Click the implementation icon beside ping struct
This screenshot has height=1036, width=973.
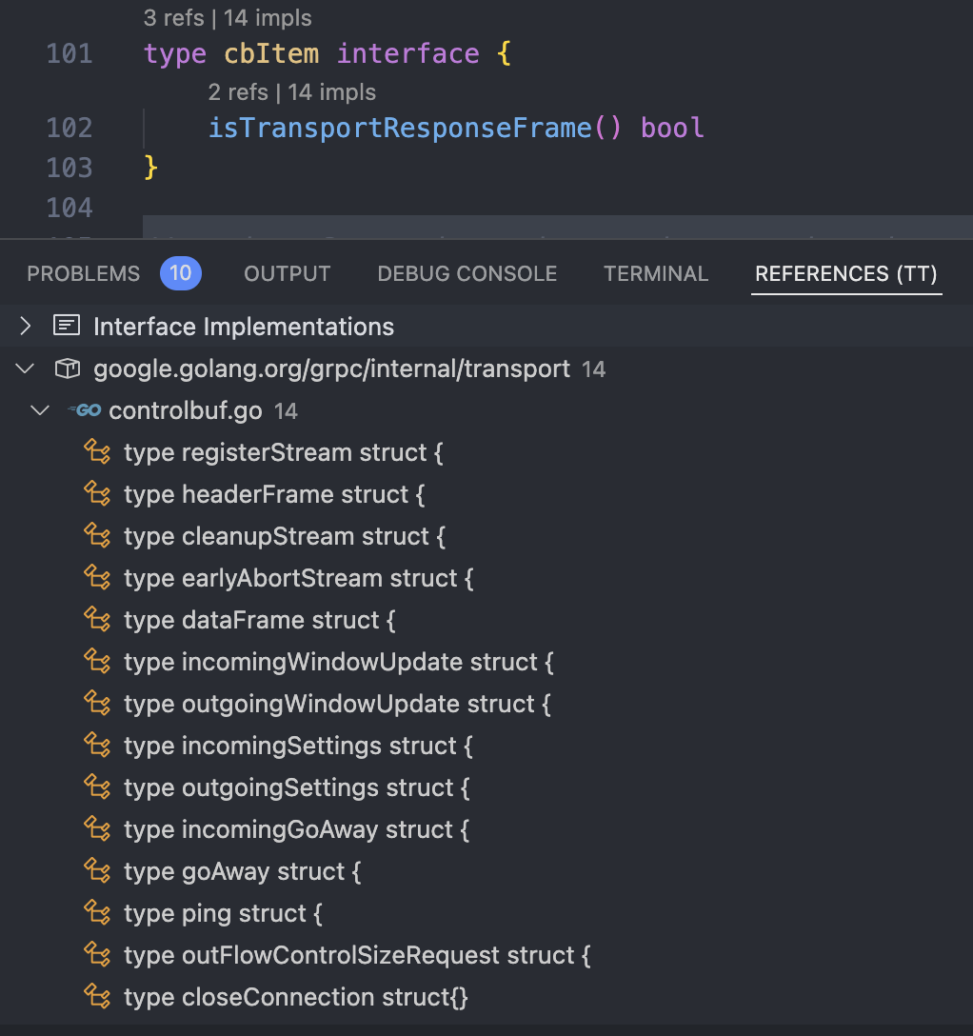(98, 913)
